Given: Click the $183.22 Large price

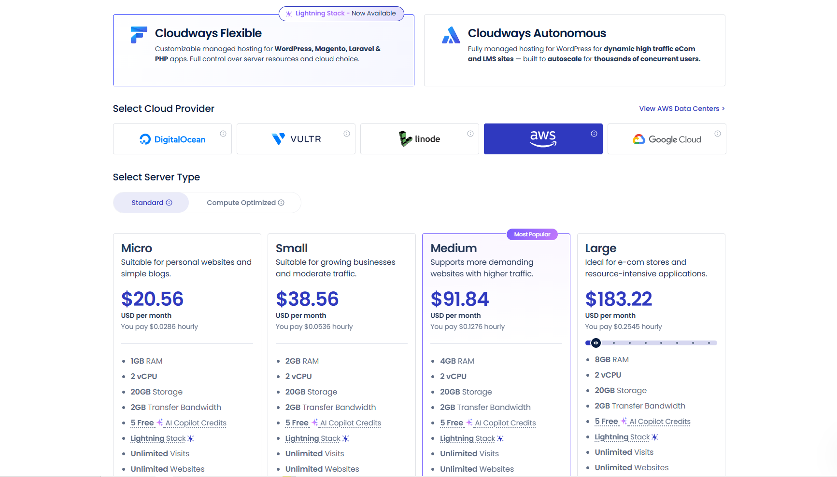Looking at the screenshot, I should click(x=619, y=299).
